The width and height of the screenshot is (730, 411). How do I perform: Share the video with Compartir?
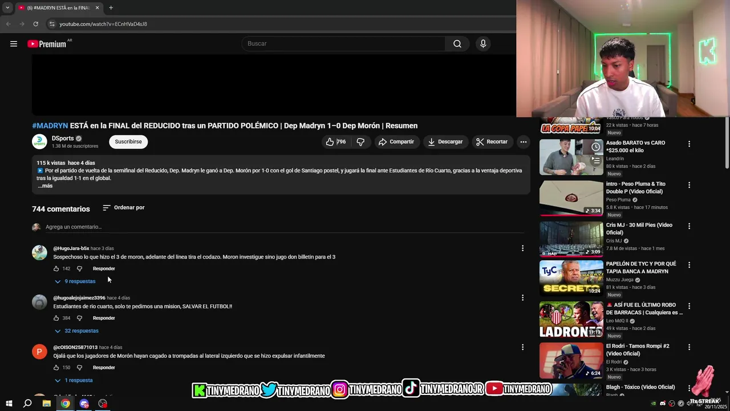point(396,142)
